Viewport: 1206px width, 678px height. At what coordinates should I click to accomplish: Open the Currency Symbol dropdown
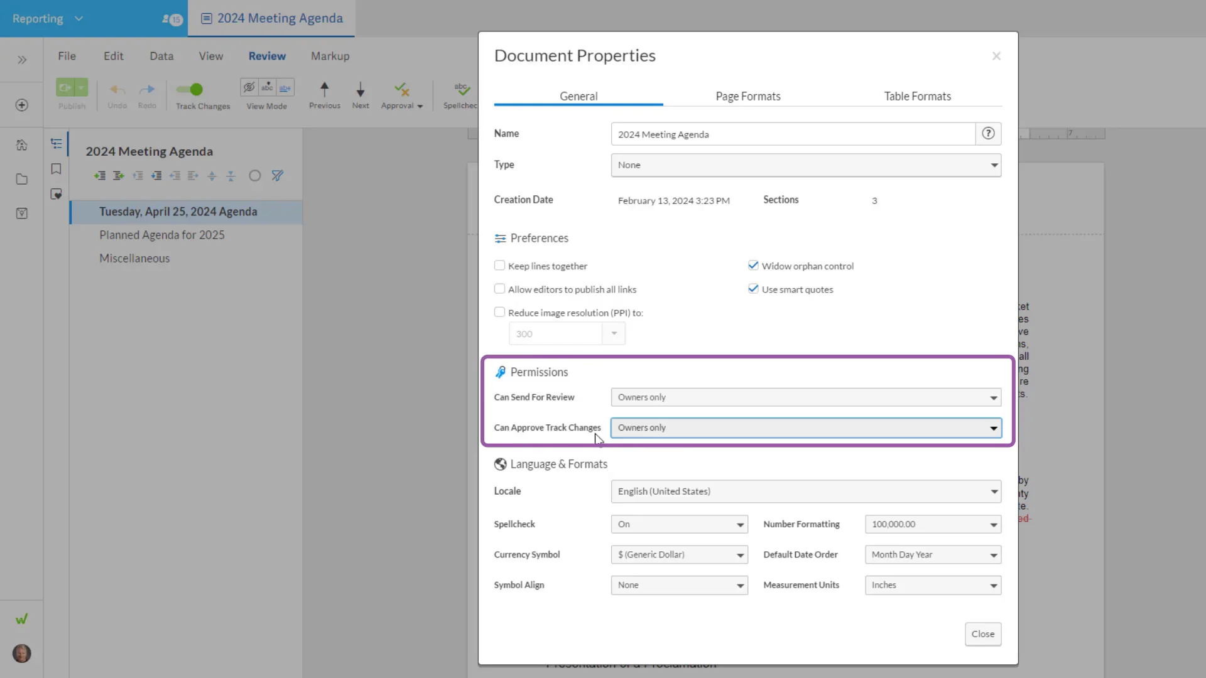679,555
